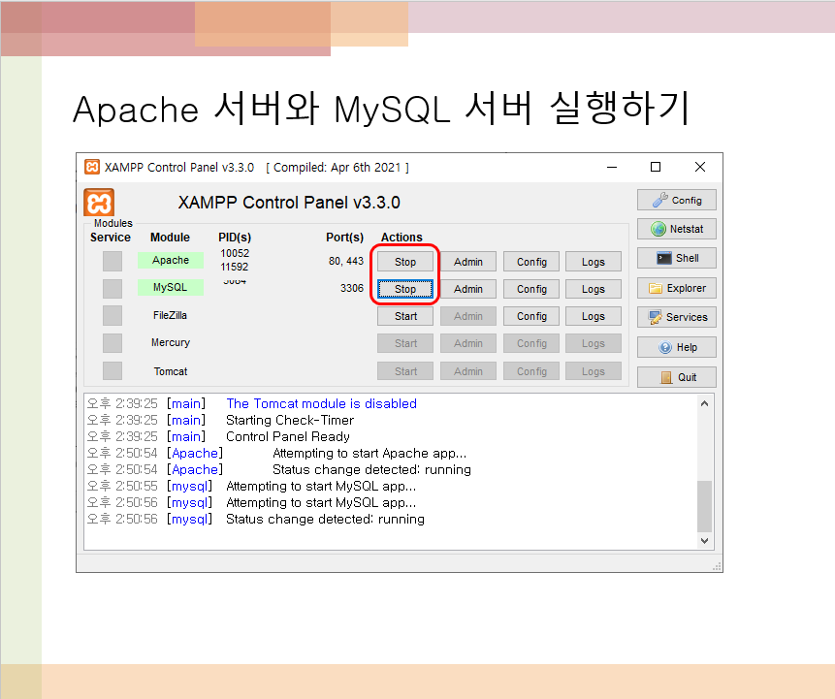Open MySQL Admin page
This screenshot has height=699, width=835.
468,289
